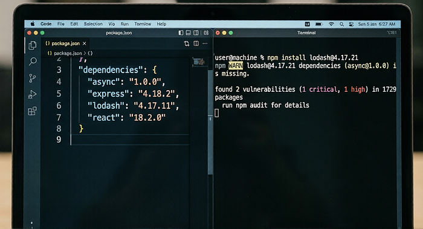Click the Wi-Fi menu bar icon
The image size is (423, 229).
click(331, 24)
